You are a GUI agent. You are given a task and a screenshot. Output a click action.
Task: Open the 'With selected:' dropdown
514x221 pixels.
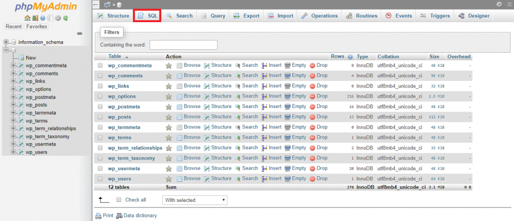(195, 200)
